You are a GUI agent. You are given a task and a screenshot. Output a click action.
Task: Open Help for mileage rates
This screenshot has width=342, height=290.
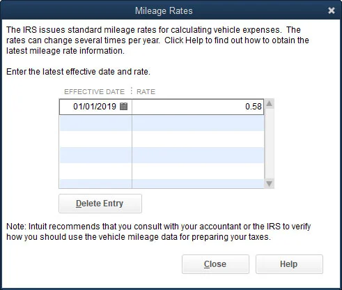[x=289, y=264]
